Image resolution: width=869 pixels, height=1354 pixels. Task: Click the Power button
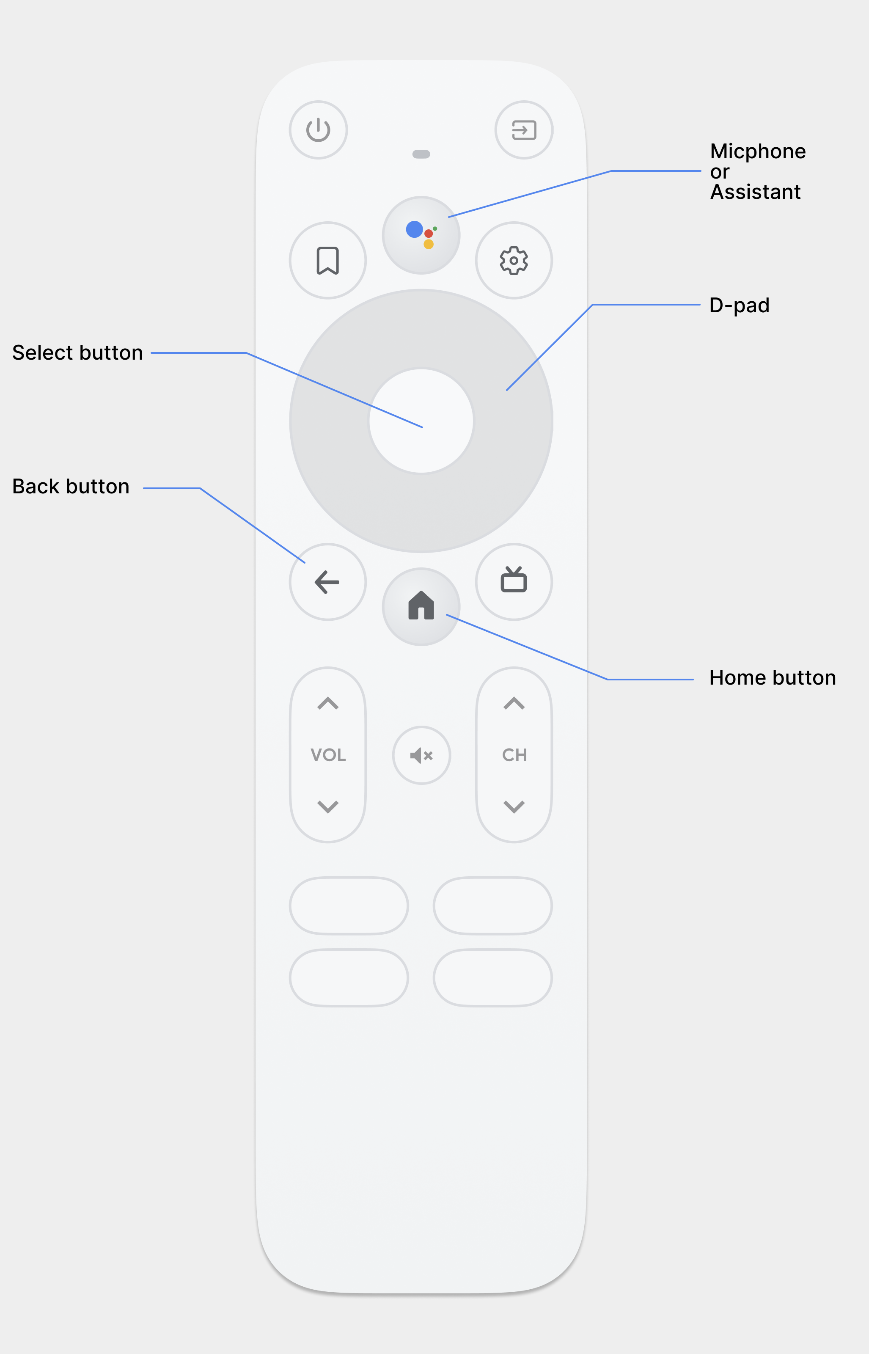click(319, 129)
